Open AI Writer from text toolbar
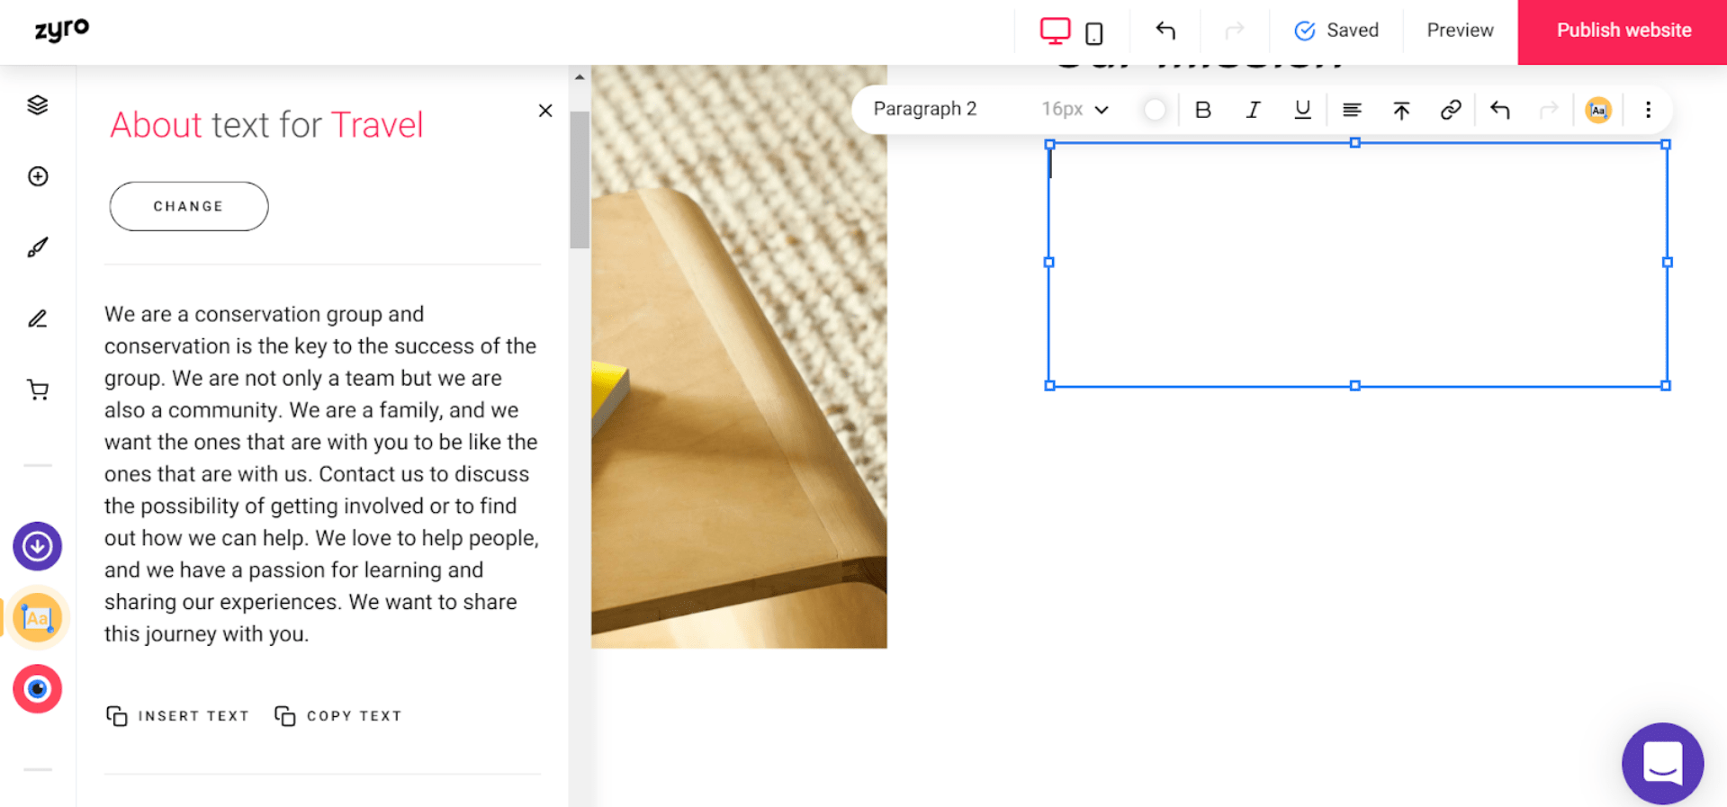Image resolution: width=1727 pixels, height=807 pixels. 1598,110
